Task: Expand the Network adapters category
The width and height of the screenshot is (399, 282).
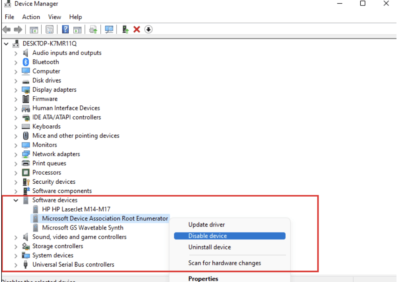Action: coord(16,155)
